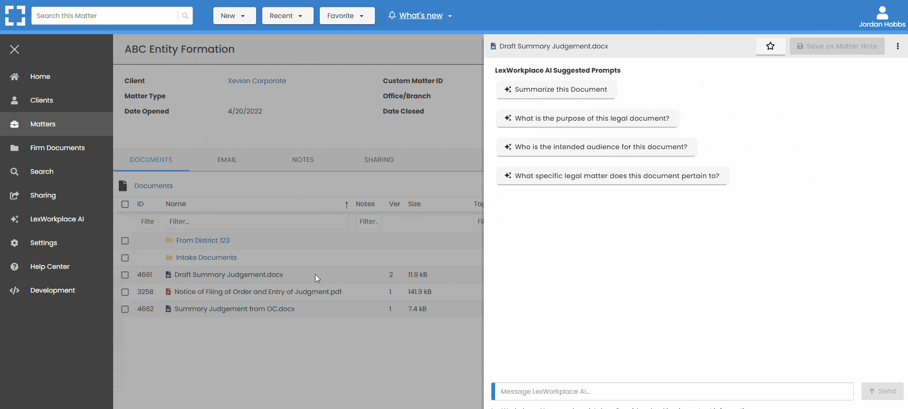Switch to the NOTES tab
Viewport: 908px width, 409px height.
(303, 160)
